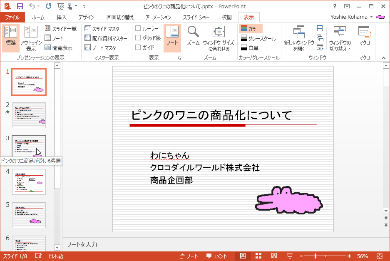Toggle touch/mouse mode icon
390x261 pixels.
click(x=70, y=6)
